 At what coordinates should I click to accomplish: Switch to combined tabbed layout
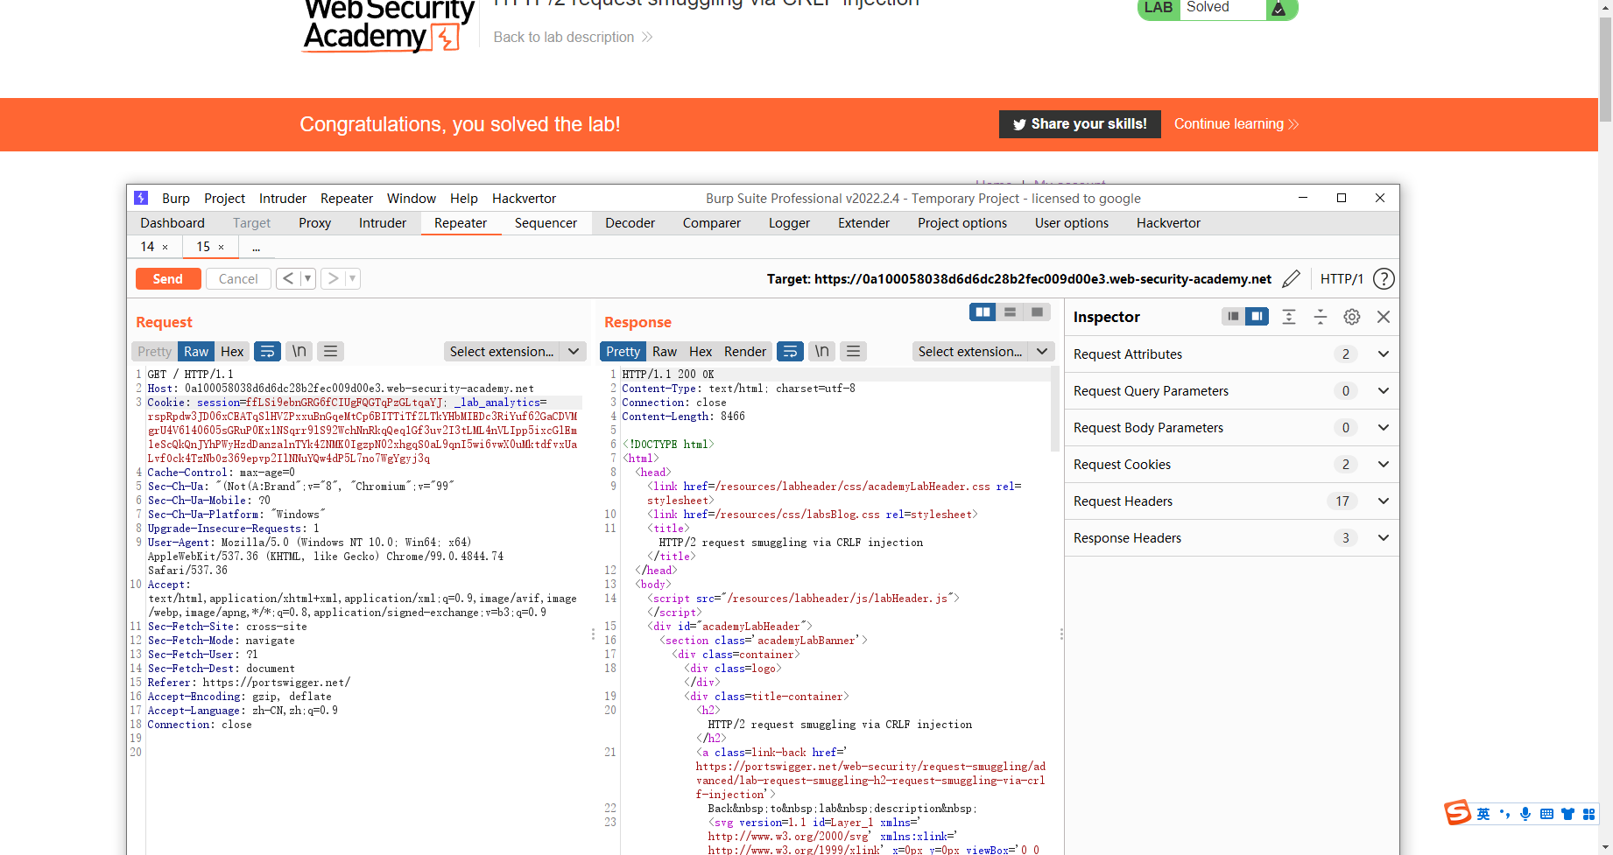coord(1037,312)
